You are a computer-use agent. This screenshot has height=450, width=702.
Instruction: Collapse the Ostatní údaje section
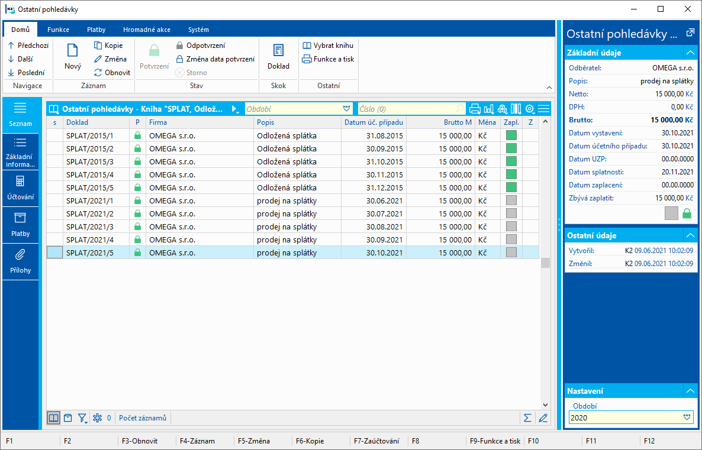[x=690, y=235]
